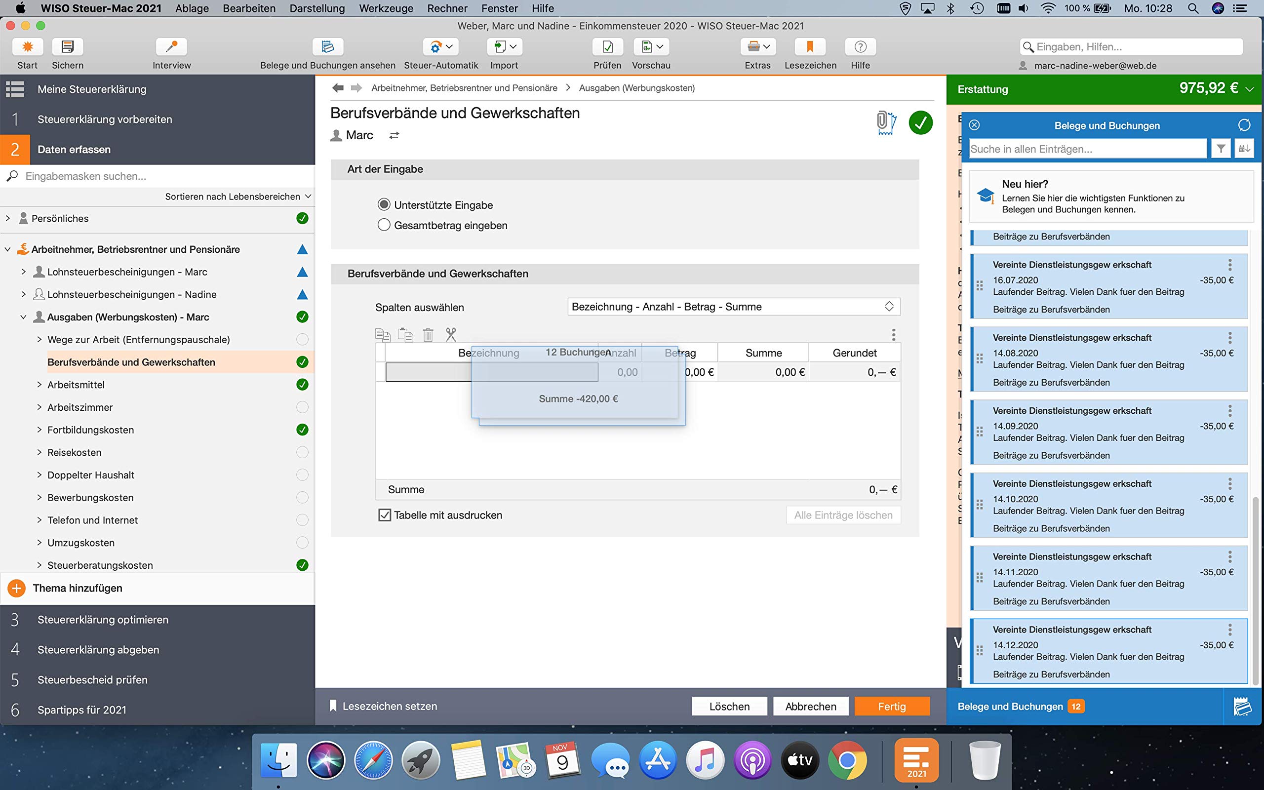Expand the Arbeitsmittel tree item
The height and width of the screenshot is (790, 1264).
[39, 385]
